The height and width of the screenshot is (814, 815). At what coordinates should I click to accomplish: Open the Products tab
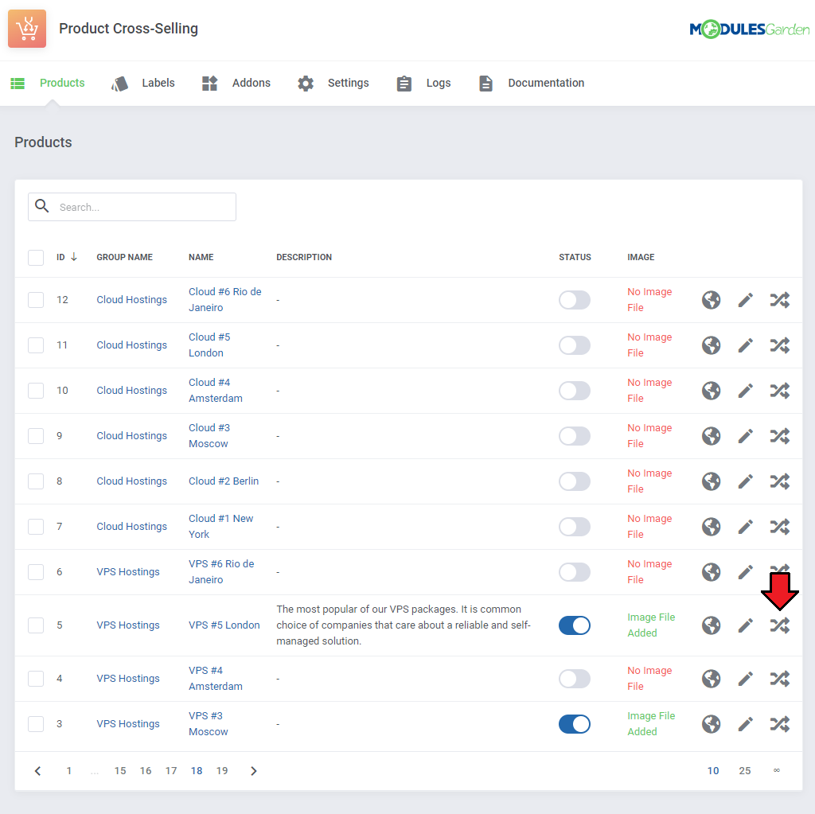pyautogui.click(x=48, y=84)
